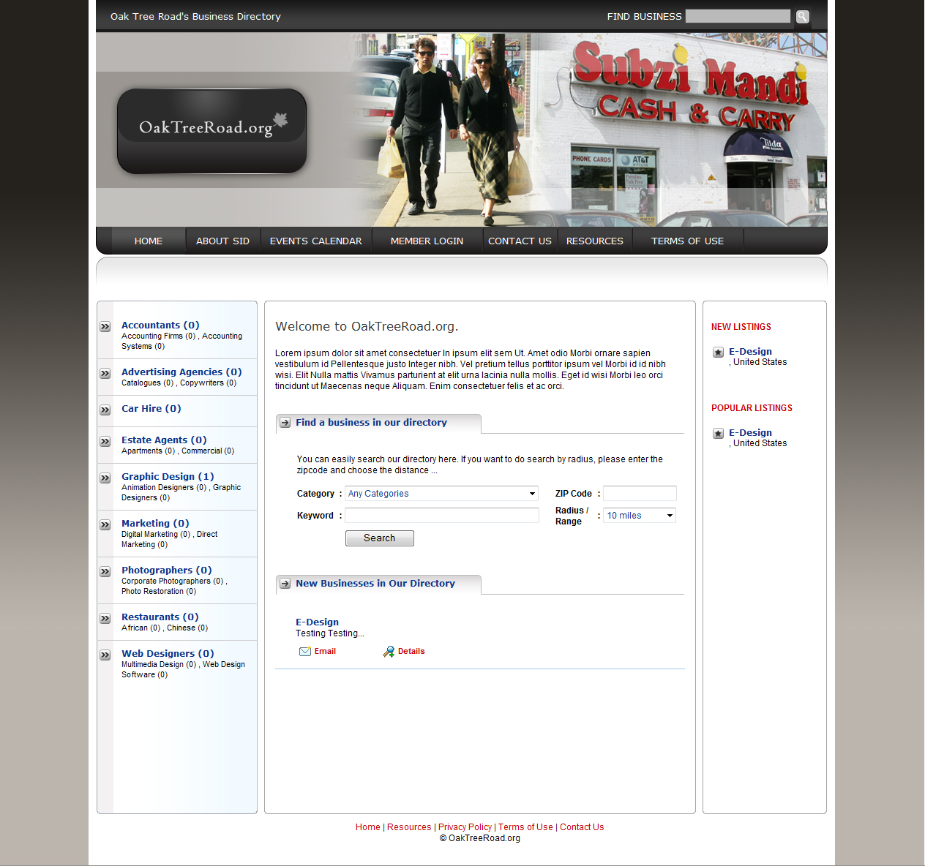The height and width of the screenshot is (866, 925).
Task: Focus the ZIP Code input field
Action: pos(640,494)
